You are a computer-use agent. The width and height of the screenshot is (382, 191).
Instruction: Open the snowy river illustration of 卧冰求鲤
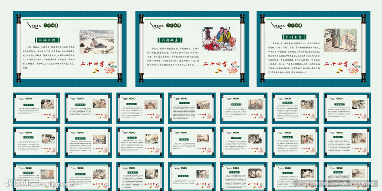(x=97, y=42)
